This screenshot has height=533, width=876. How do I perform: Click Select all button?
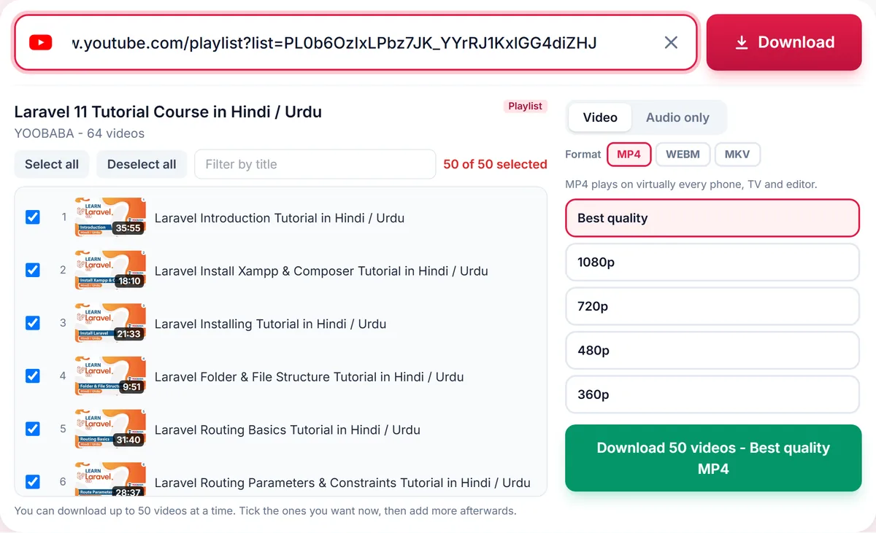(x=52, y=164)
